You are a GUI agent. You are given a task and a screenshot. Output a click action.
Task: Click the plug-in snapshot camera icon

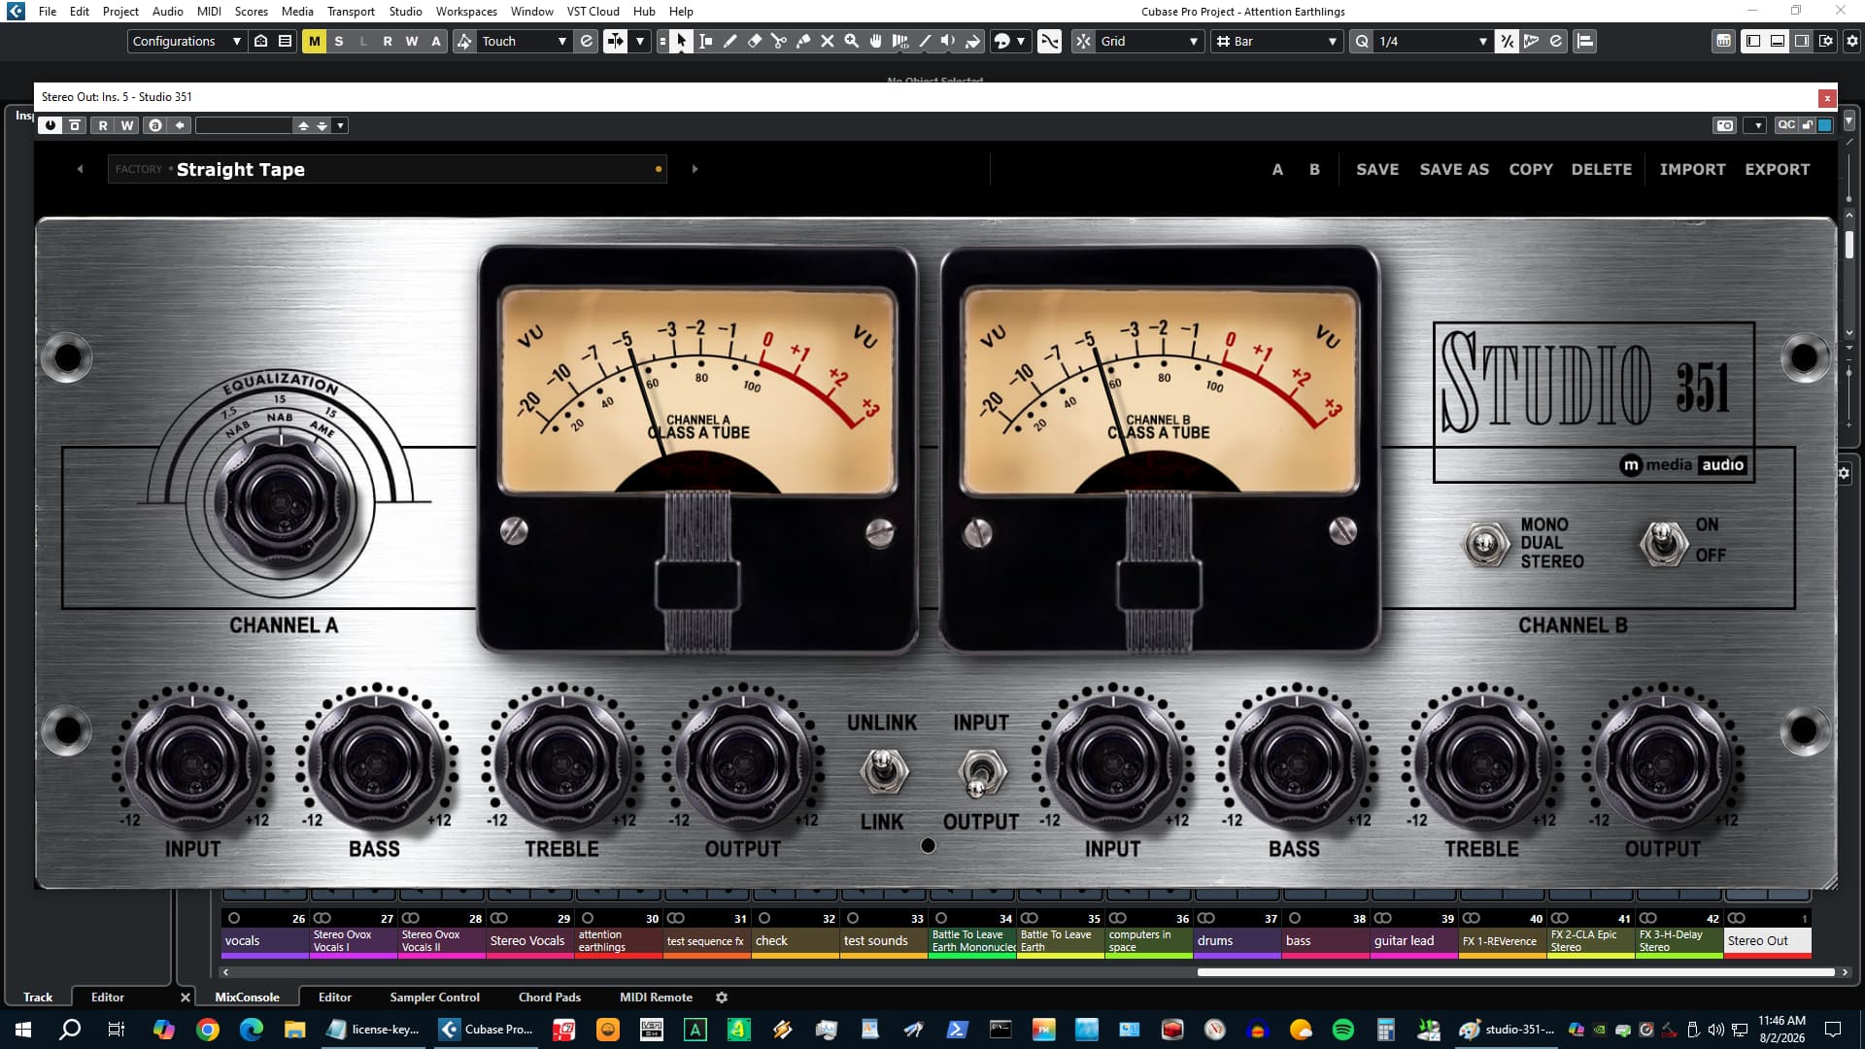click(x=1724, y=125)
